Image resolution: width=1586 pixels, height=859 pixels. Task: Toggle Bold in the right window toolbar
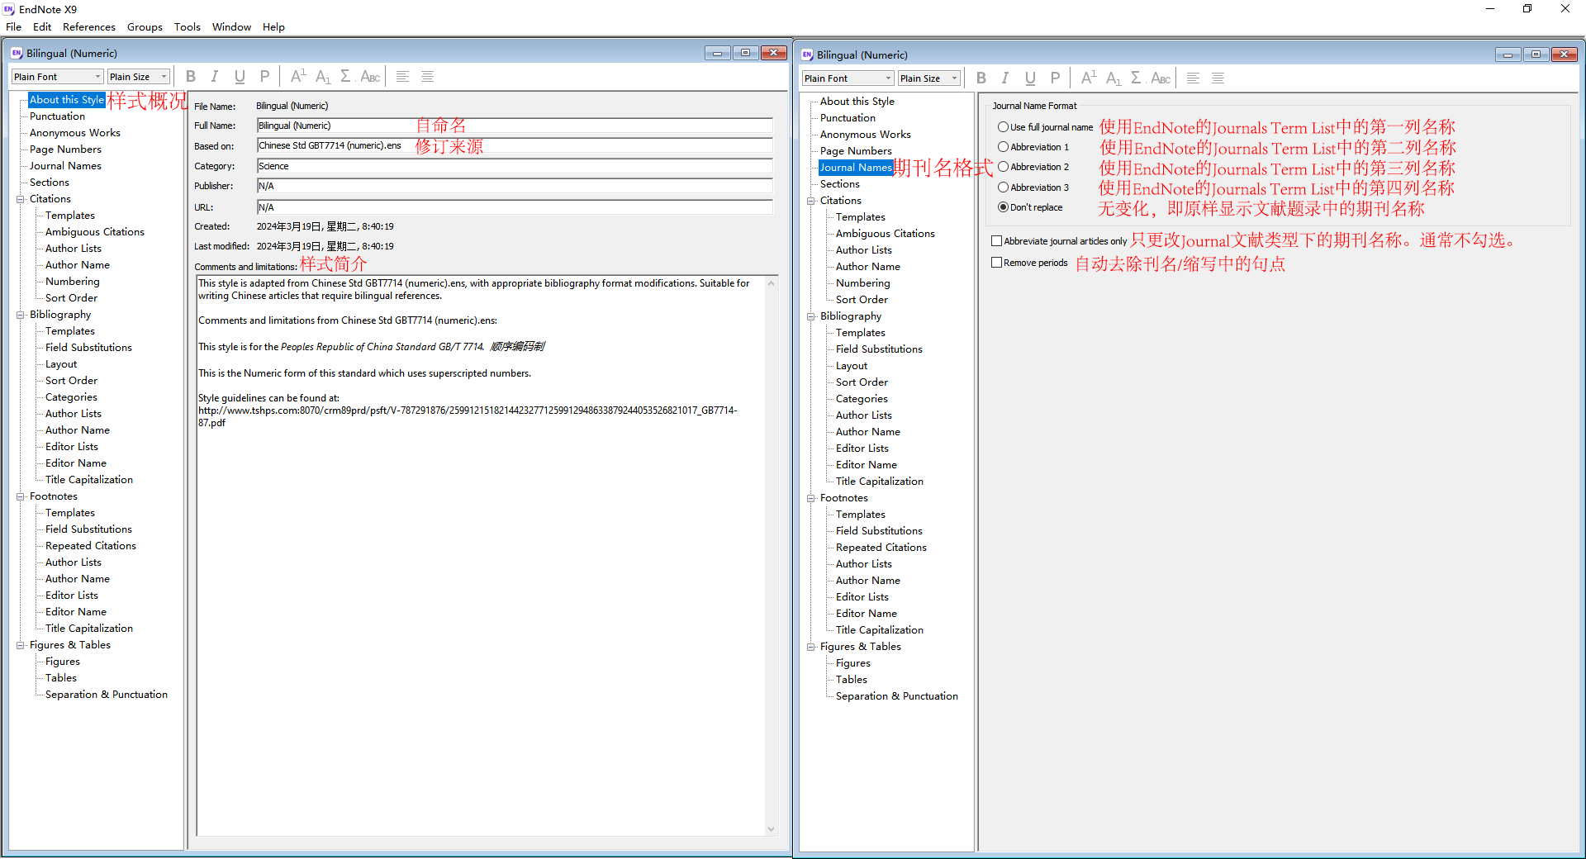click(981, 78)
